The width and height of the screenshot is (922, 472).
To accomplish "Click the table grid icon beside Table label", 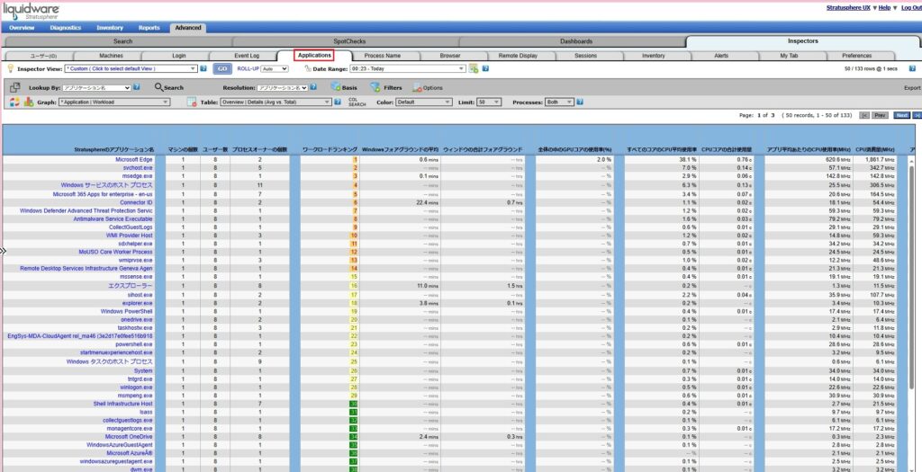I will [x=192, y=102].
